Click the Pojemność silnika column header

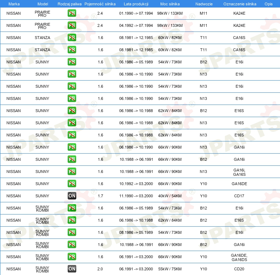coord(100,4)
